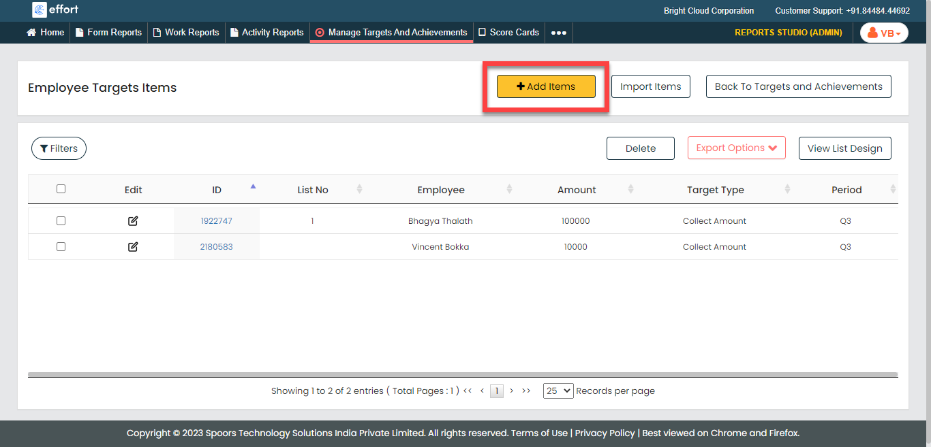Switch to the Form Reports tab
931x447 pixels.
(x=108, y=33)
